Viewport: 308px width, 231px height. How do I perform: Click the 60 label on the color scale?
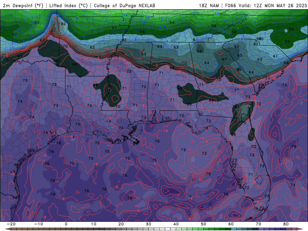pyautogui.click(x=231, y=224)
